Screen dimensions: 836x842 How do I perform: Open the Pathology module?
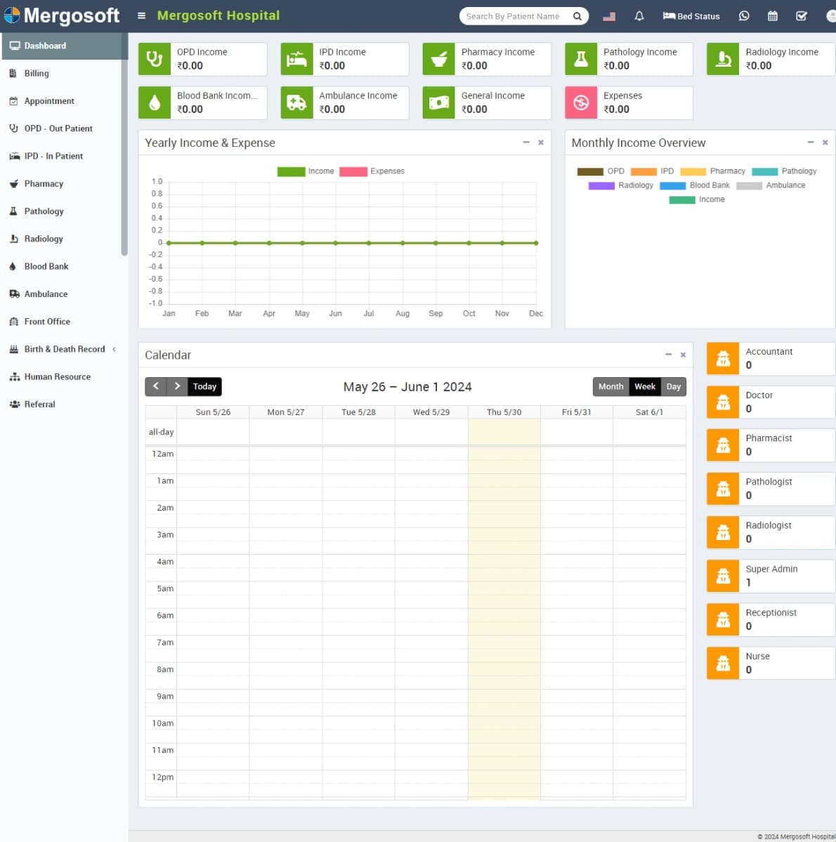click(44, 211)
